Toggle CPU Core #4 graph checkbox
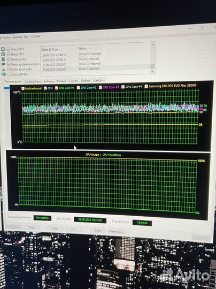Viewport: 216px width, 289px height. click(123, 87)
